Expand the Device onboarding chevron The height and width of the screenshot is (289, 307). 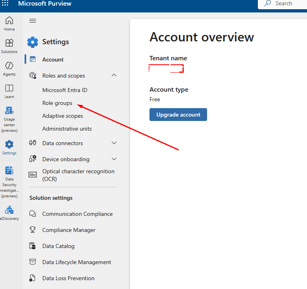coord(114,159)
